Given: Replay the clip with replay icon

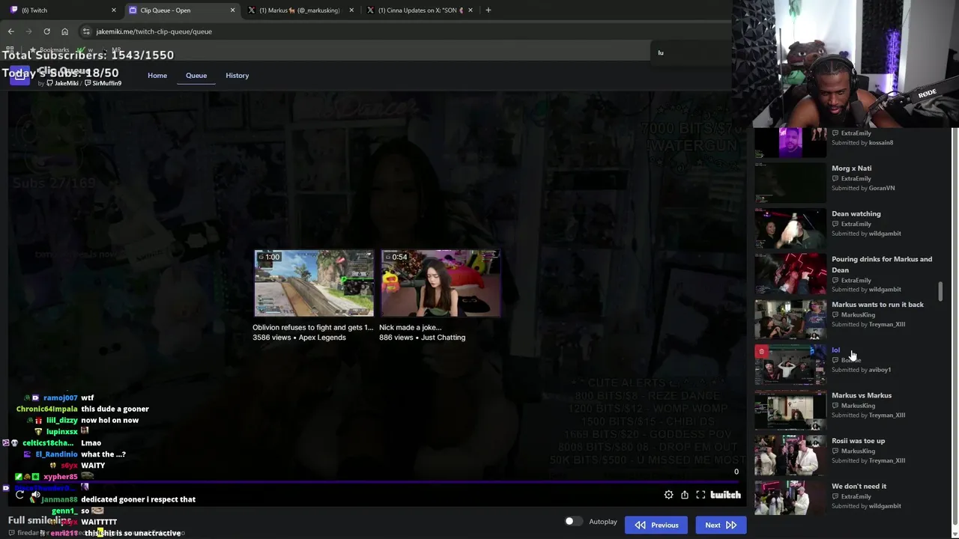Looking at the screenshot, I should coord(19,495).
